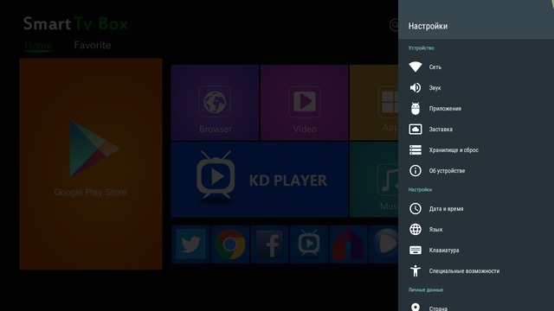The width and height of the screenshot is (554, 311).
Task: Choose Приложения in settings list
Action: [476, 109]
